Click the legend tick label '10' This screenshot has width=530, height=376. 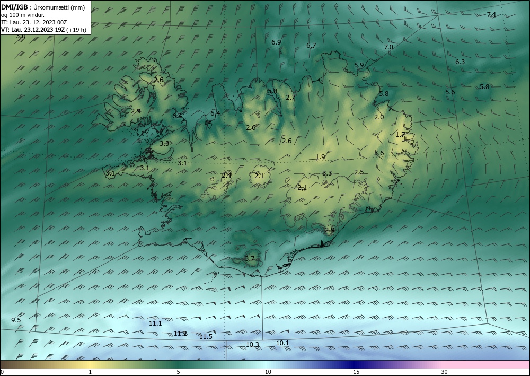268,372
